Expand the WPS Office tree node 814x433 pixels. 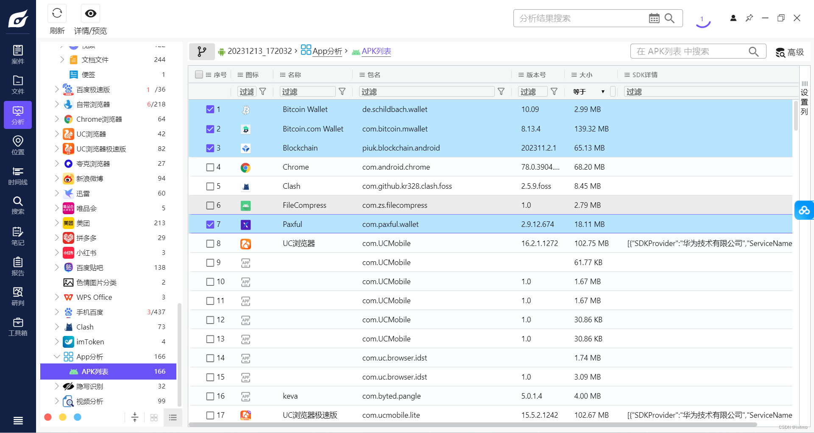coord(57,297)
